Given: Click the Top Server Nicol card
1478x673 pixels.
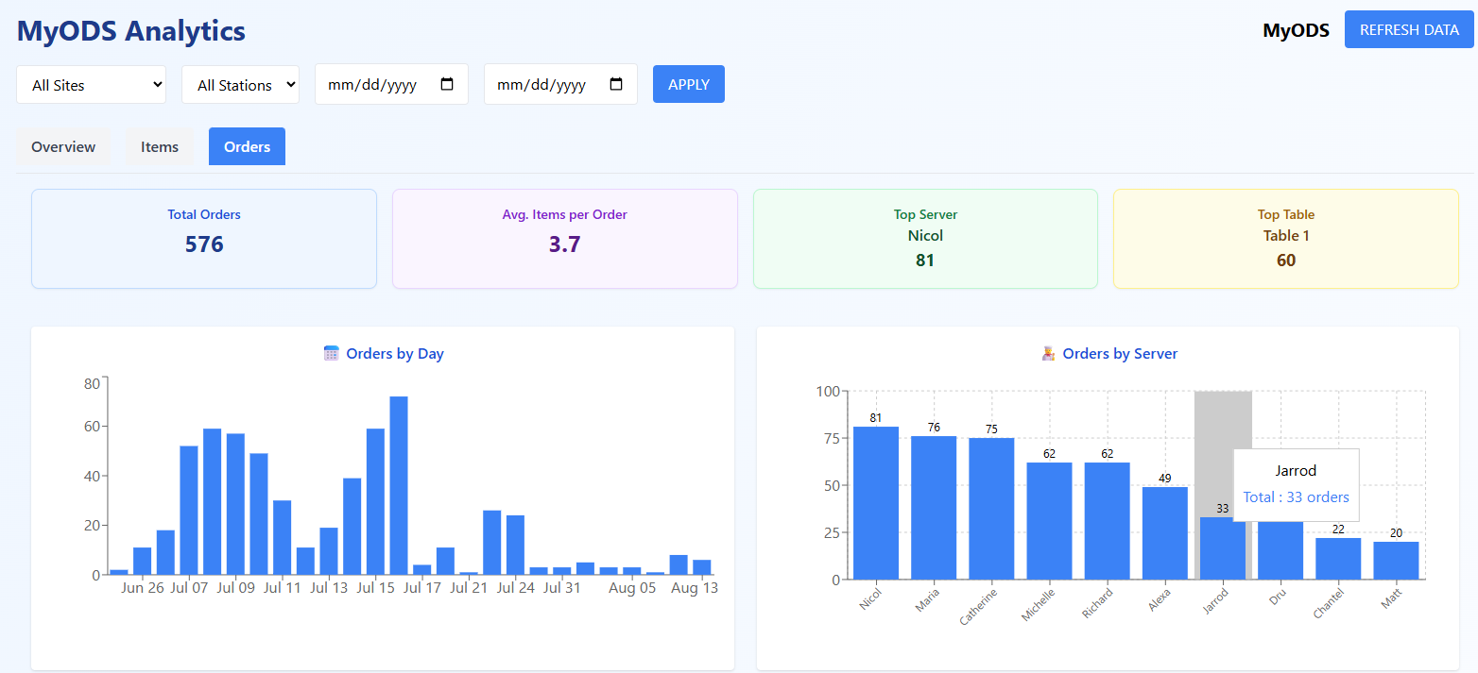Looking at the screenshot, I should click(x=925, y=238).
